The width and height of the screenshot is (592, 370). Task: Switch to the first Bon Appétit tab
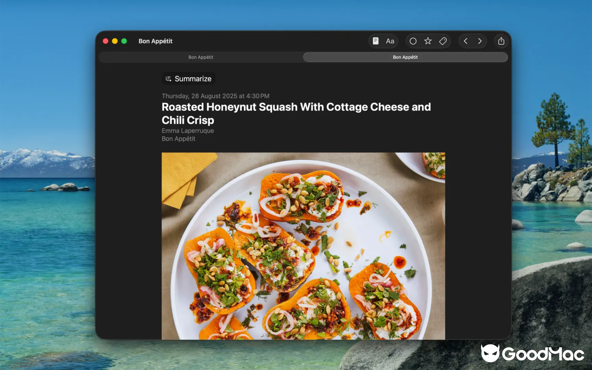pos(201,57)
